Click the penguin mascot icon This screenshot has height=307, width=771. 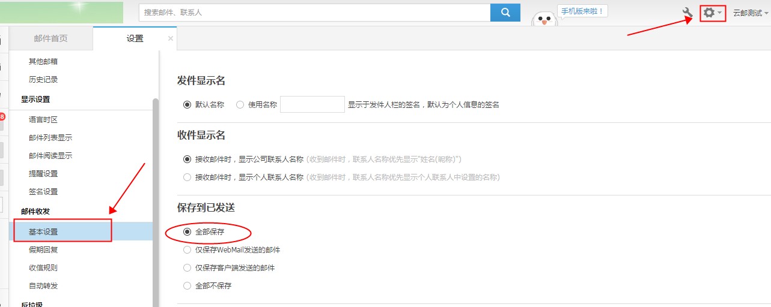point(545,20)
